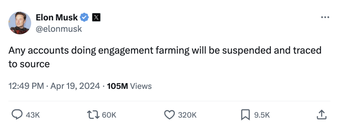Click the X affiliate badge next to name
337x125 pixels.
tap(96, 17)
